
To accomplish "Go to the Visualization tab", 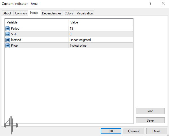I will 85,13.
